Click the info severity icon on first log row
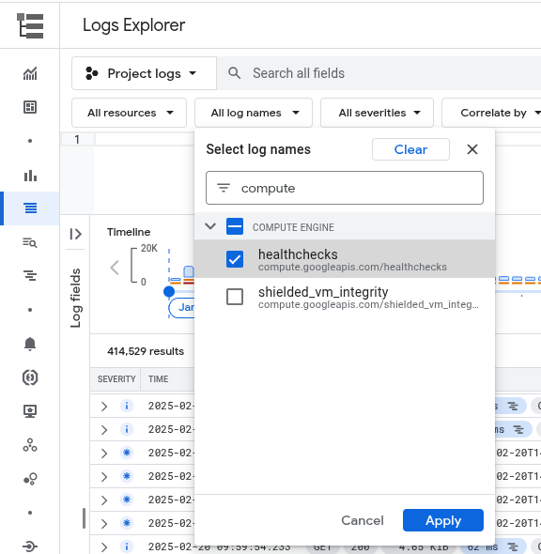The height and width of the screenshot is (554, 541). pos(127,406)
